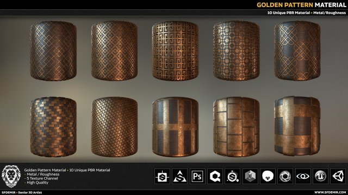Click the Photoshop Ps icon
348x195 pixels.
(197, 176)
